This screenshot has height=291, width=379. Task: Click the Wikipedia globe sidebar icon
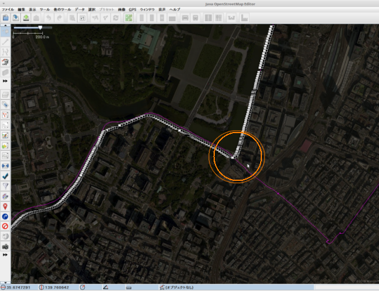[x=5, y=237]
